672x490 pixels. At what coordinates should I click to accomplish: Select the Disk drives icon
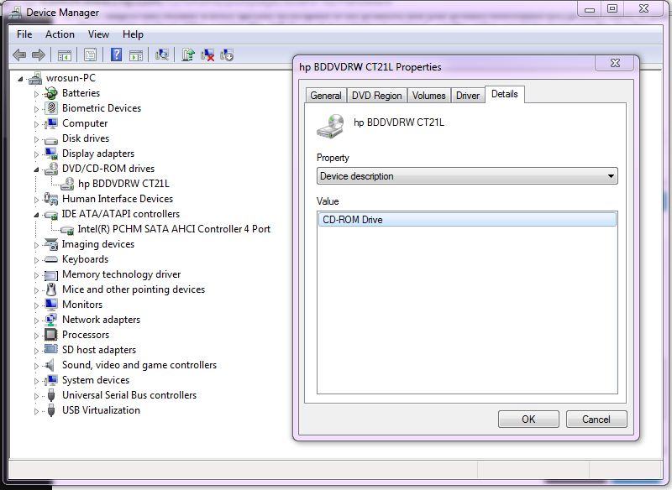point(51,139)
